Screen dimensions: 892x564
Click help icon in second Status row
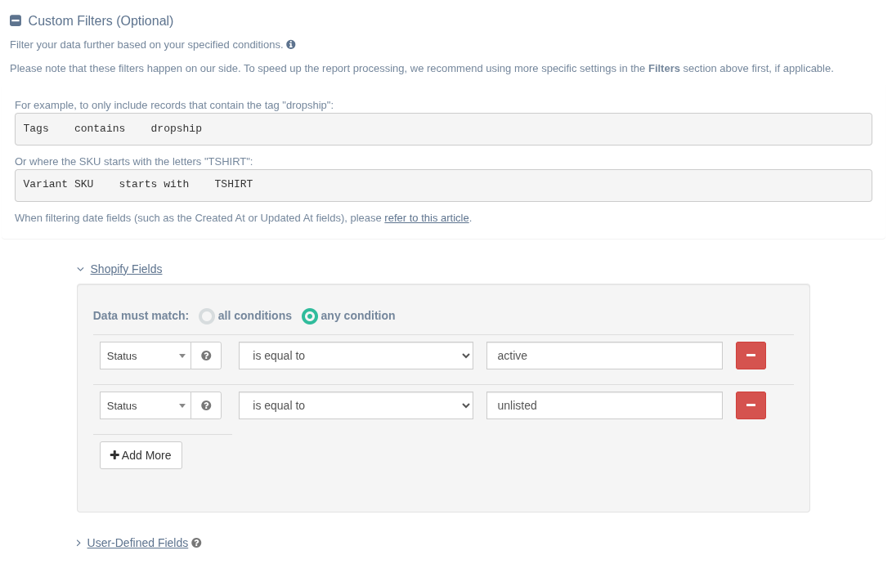click(206, 405)
